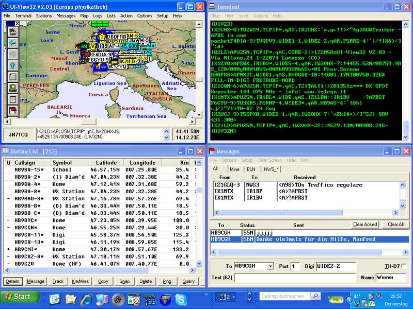Click the My Computer icon in quick launch

pyautogui.click(x=102, y=299)
